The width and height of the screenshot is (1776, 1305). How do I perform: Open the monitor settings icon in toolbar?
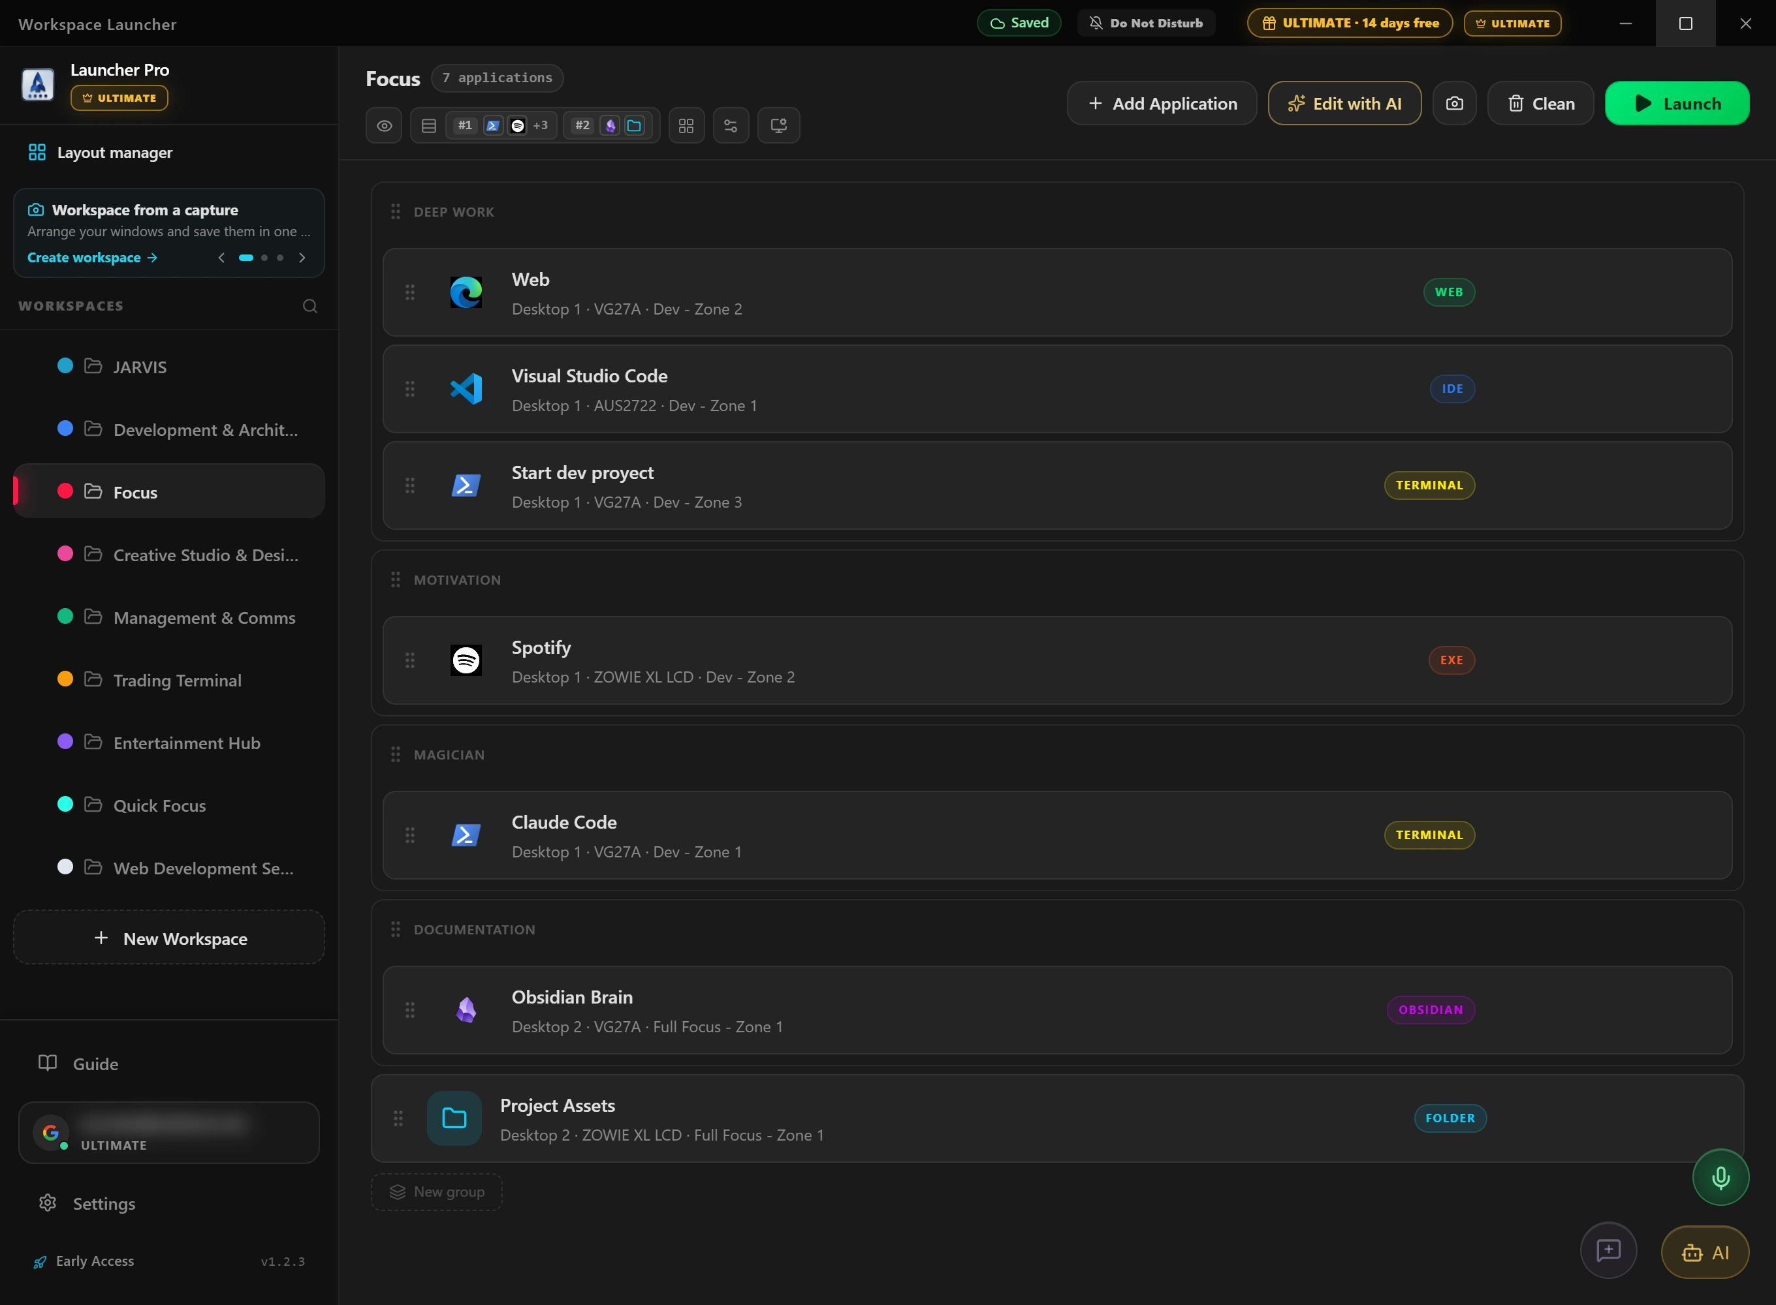pos(778,125)
